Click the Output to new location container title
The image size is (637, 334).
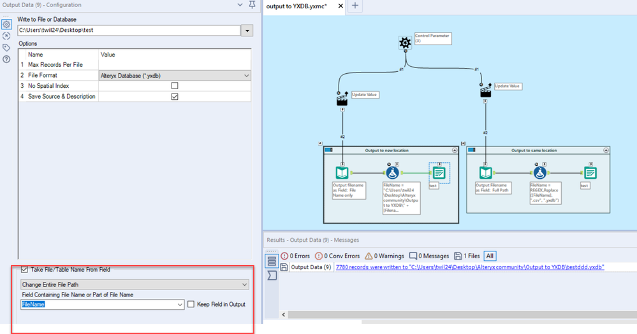pos(387,150)
